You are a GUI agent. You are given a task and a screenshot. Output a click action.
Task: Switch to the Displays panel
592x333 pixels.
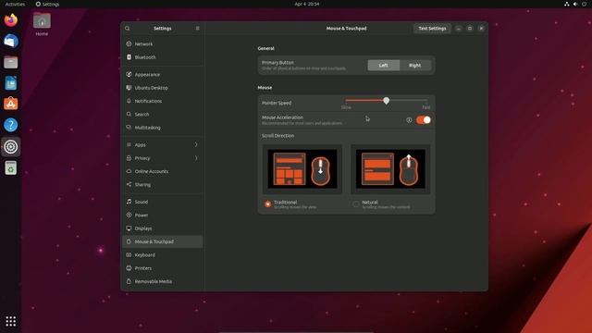coord(163,228)
